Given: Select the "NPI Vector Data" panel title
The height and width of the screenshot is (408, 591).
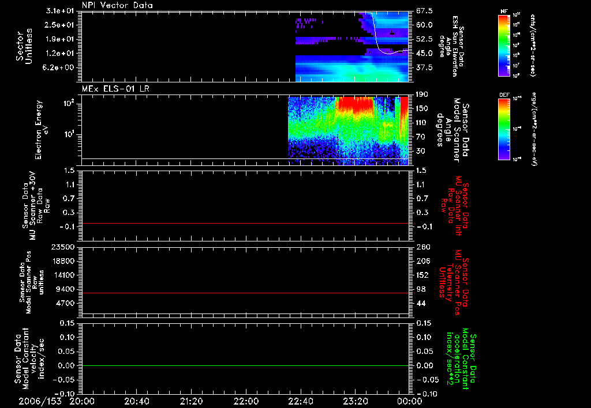Looking at the screenshot, I should (x=117, y=5).
